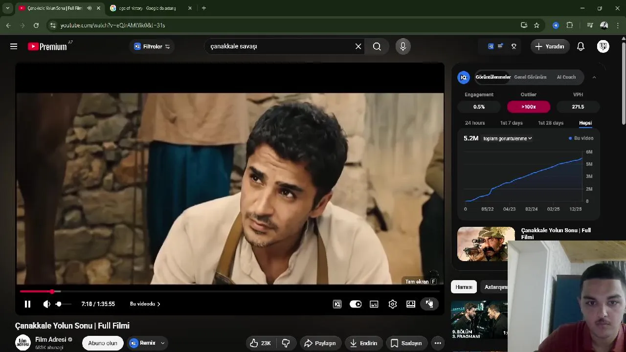Open the Remix dropdown arrow

click(163, 343)
